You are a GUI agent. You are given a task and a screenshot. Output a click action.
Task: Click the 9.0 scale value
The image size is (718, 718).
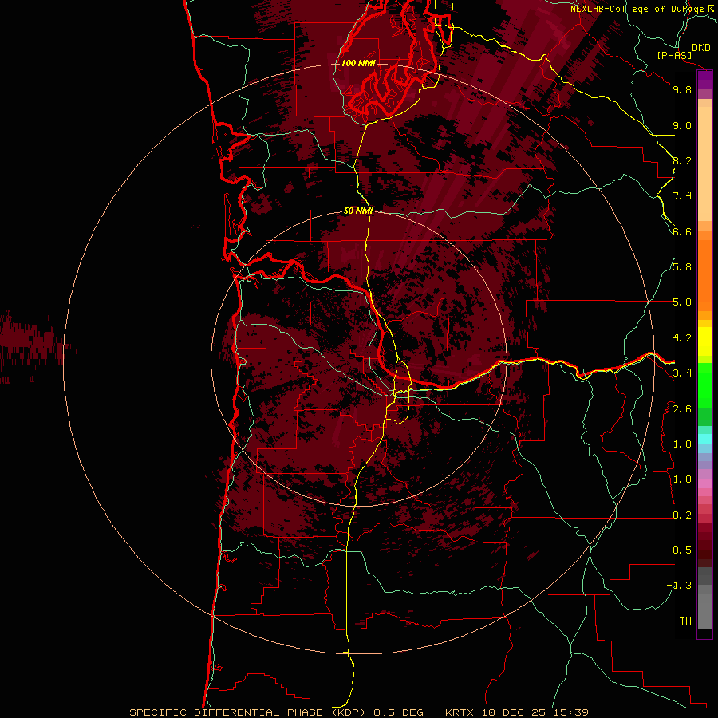click(x=682, y=125)
